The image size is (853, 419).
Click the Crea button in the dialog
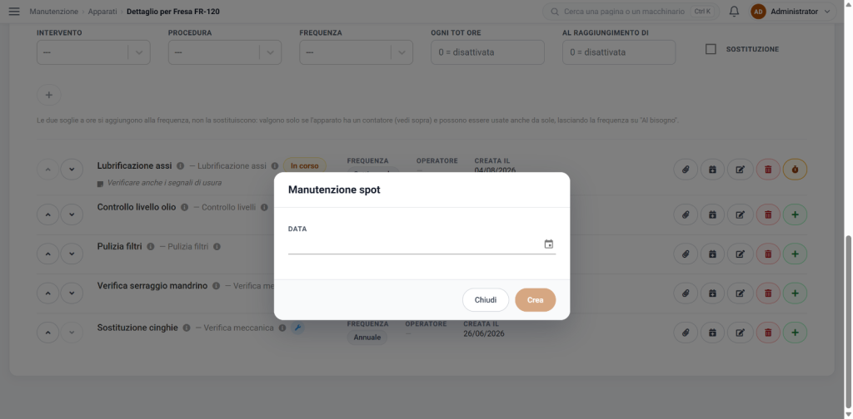click(x=536, y=300)
